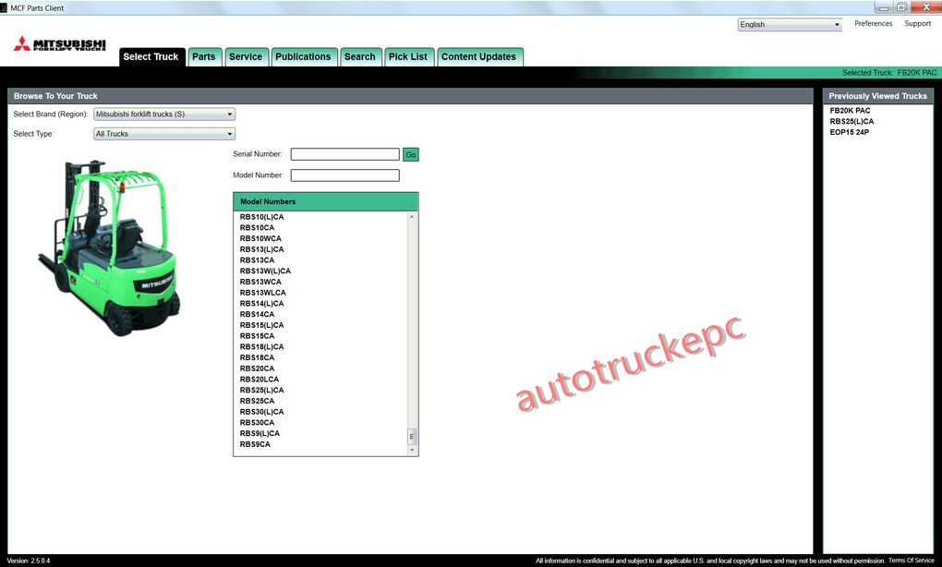942x567 pixels.
Task: Select RBS25(L)CA in Previously Viewed Trucks
Action: (851, 121)
